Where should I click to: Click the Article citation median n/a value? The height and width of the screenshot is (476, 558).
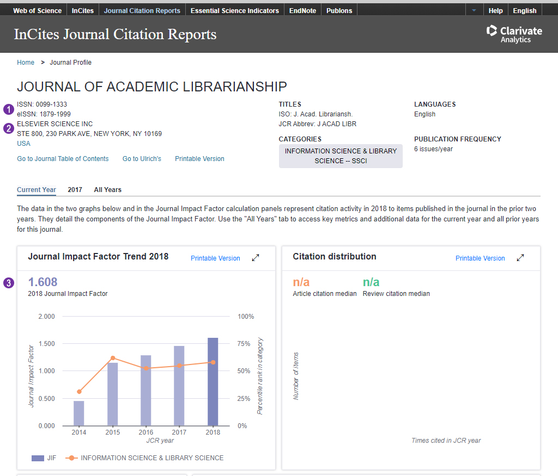point(301,282)
